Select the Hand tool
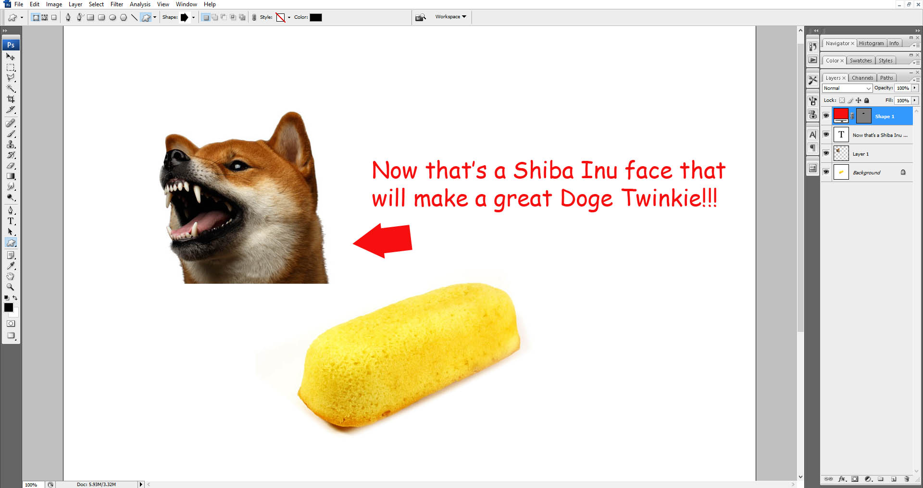The height and width of the screenshot is (488, 923). coord(11,276)
